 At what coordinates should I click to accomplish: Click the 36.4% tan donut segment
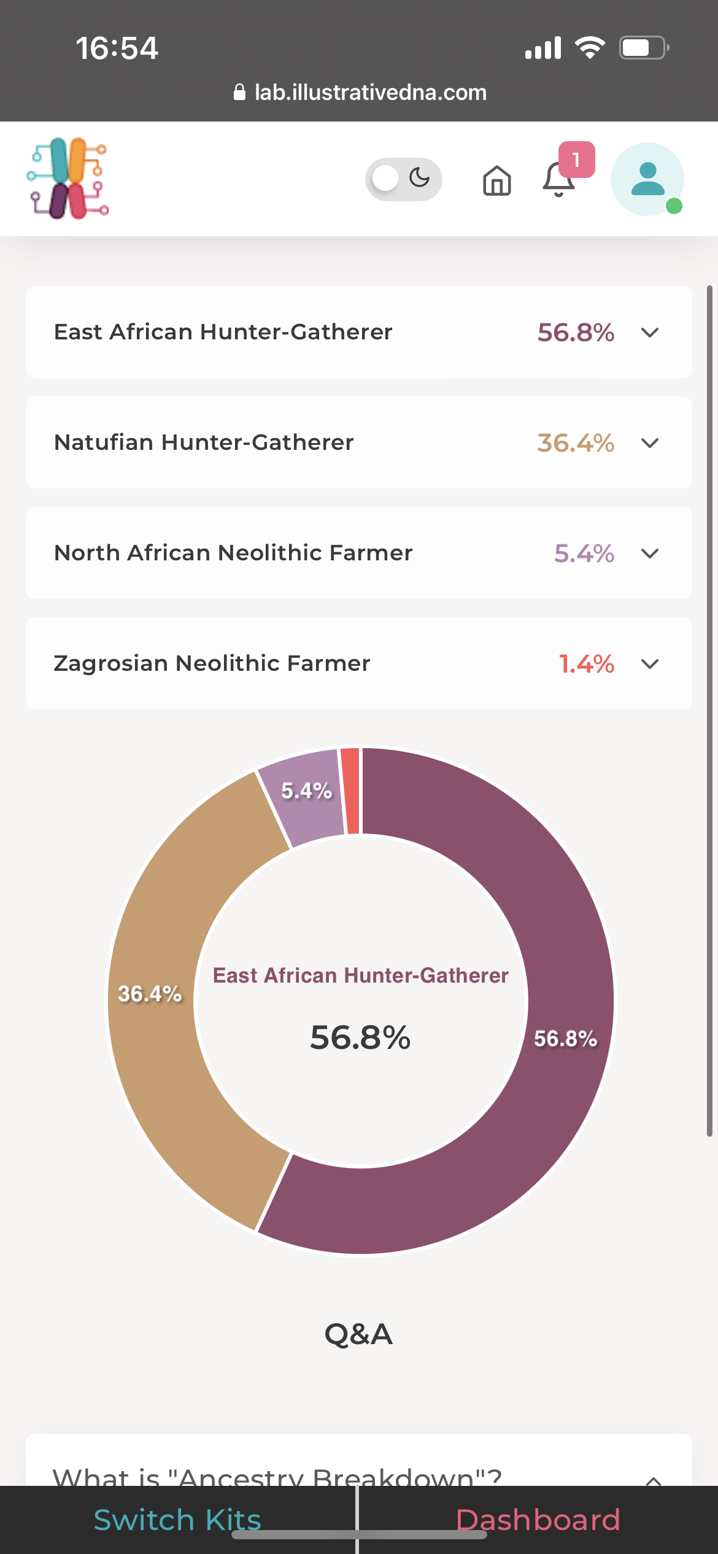(x=150, y=993)
